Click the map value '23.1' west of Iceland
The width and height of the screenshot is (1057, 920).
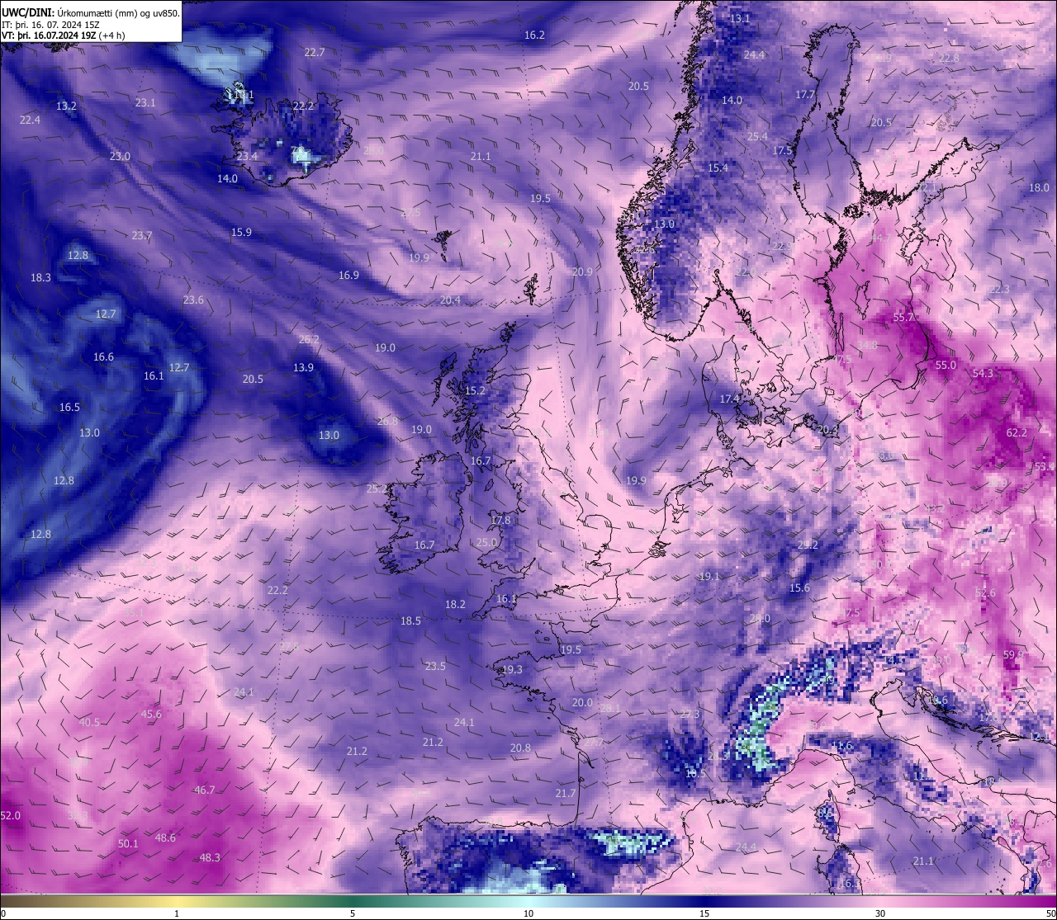coord(145,102)
